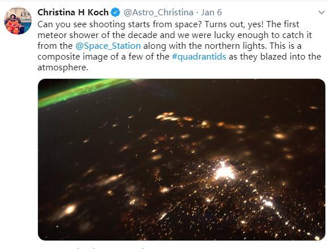The height and width of the screenshot is (249, 327).
Task: Open the Jan 6 timestamp link
Action: point(211,12)
